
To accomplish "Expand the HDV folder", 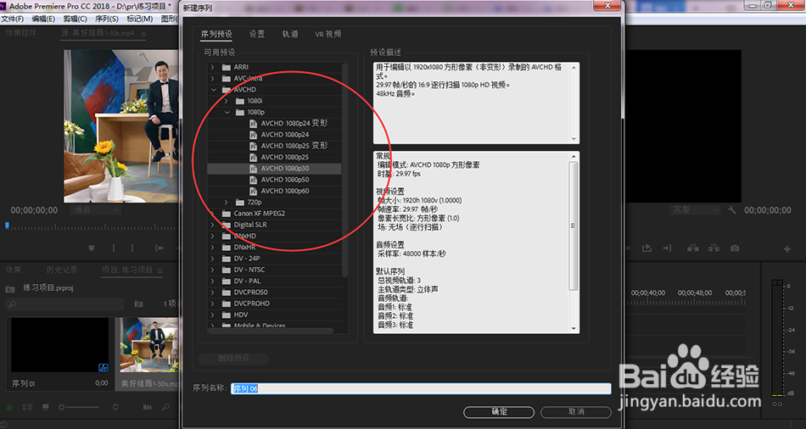I will tap(213, 315).
